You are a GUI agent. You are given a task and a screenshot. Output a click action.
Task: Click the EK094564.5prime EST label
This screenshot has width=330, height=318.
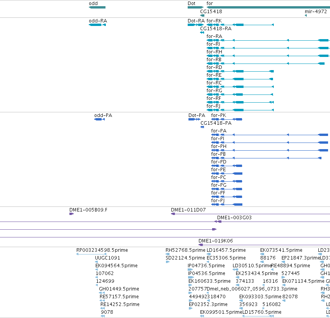116,266
